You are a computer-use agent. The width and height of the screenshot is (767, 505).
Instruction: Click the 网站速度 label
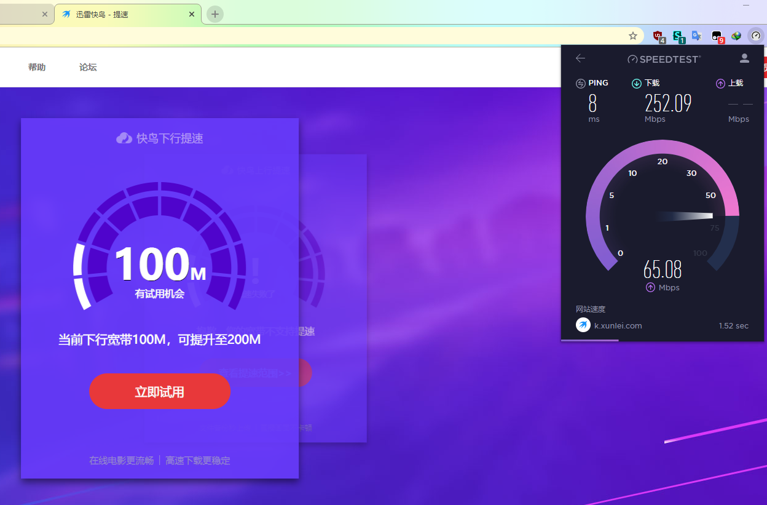pos(591,309)
